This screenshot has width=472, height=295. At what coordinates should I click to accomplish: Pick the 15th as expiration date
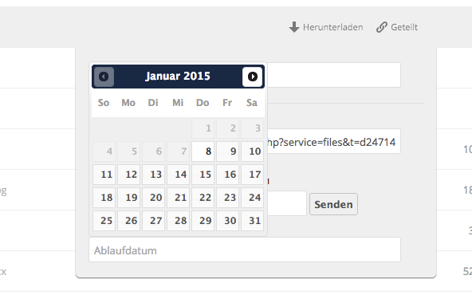pyautogui.click(x=203, y=175)
